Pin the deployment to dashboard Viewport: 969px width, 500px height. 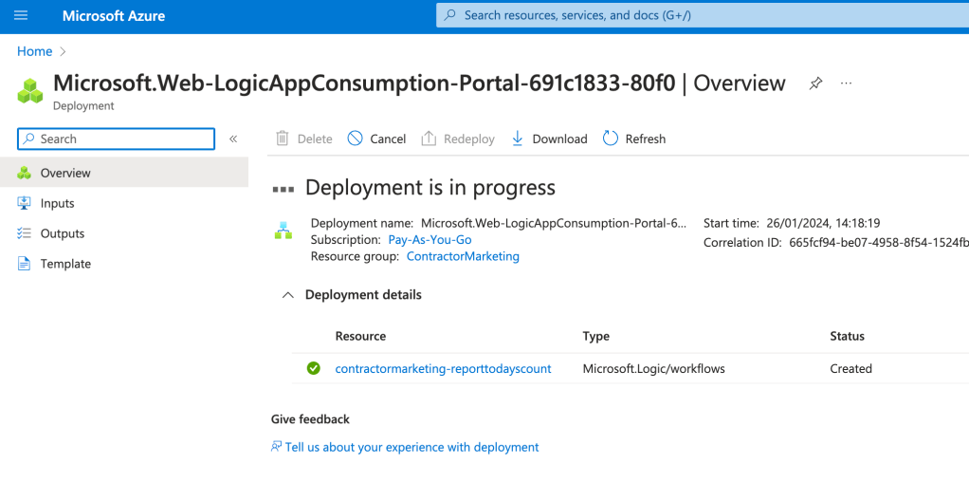pyautogui.click(x=815, y=83)
